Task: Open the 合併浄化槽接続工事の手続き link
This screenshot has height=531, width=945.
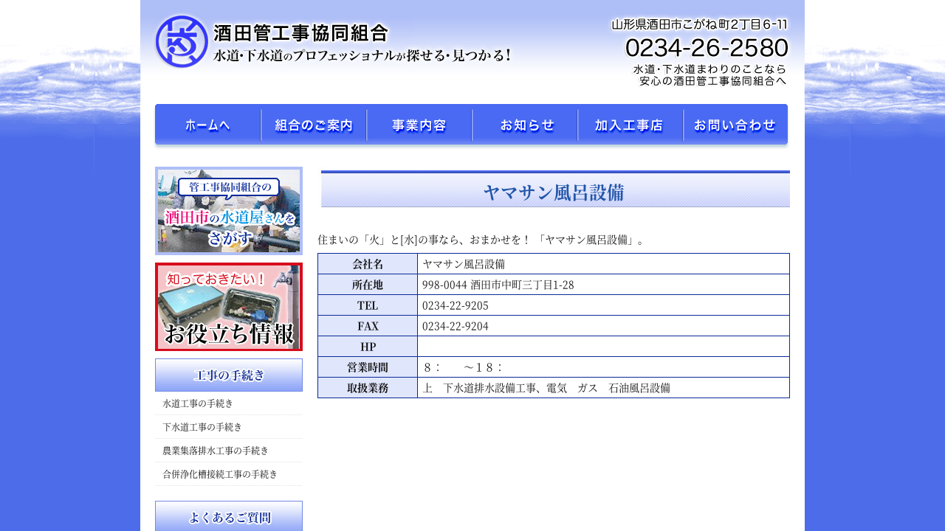Action: point(220,474)
